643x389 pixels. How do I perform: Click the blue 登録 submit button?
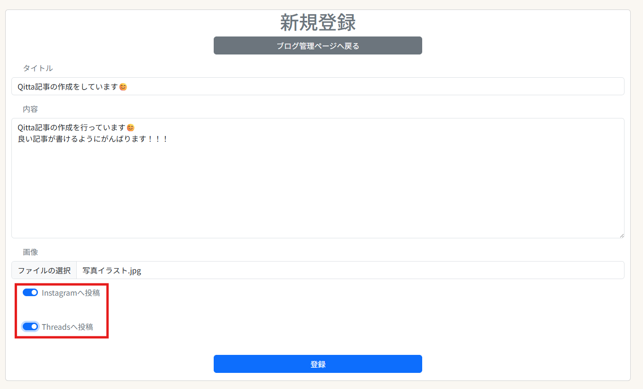[317, 364]
